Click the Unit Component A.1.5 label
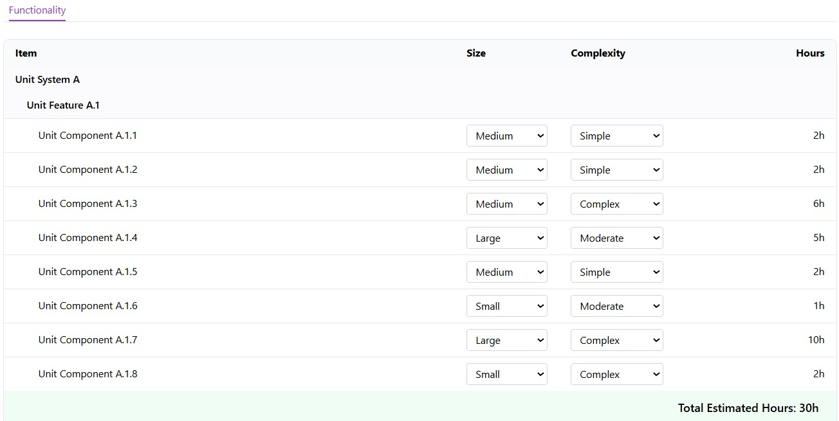The width and height of the screenshot is (839, 421). click(x=88, y=272)
